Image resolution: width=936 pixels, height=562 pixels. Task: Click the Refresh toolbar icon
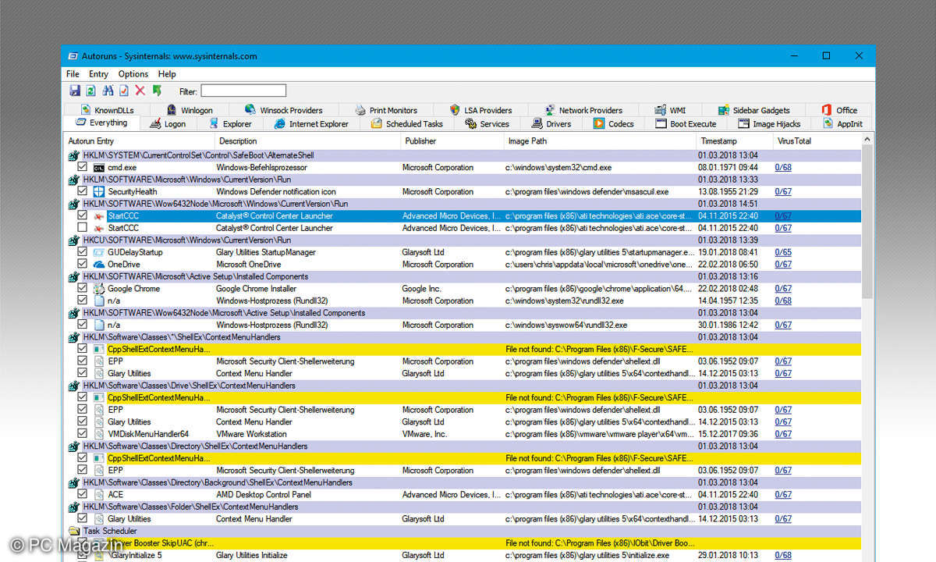(x=90, y=91)
